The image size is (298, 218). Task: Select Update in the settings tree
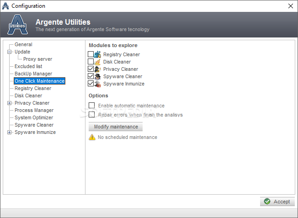click(x=22, y=52)
